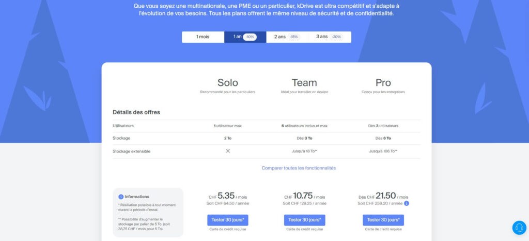This screenshot has width=529, height=241.
Task: Click the -10% discount badge
Action: click(250, 37)
